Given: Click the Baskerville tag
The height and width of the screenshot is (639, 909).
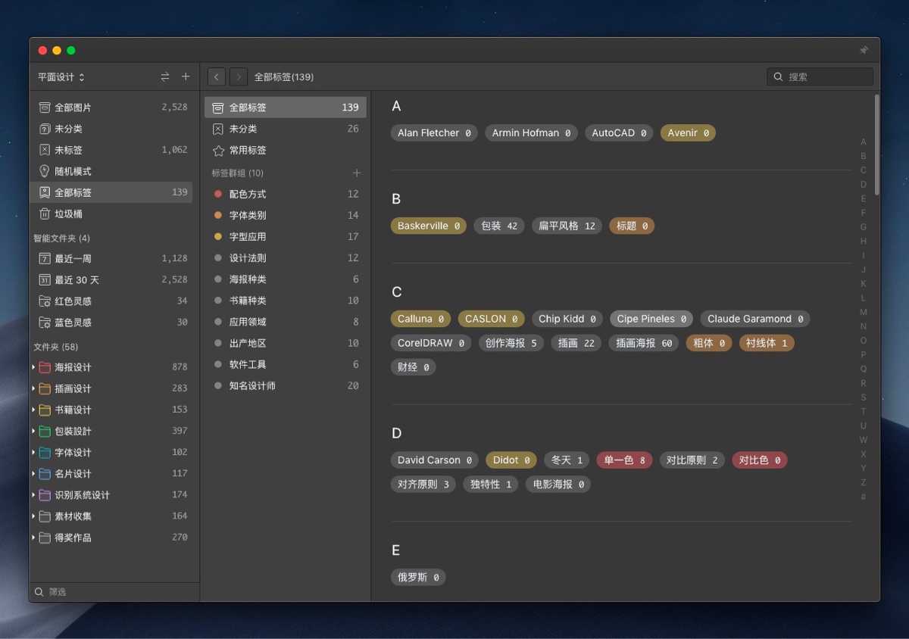Looking at the screenshot, I should click(428, 226).
